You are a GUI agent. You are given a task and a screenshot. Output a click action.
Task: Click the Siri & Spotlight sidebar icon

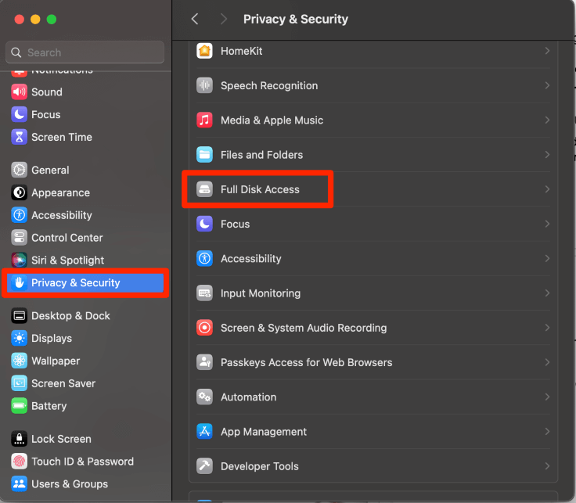click(x=19, y=260)
